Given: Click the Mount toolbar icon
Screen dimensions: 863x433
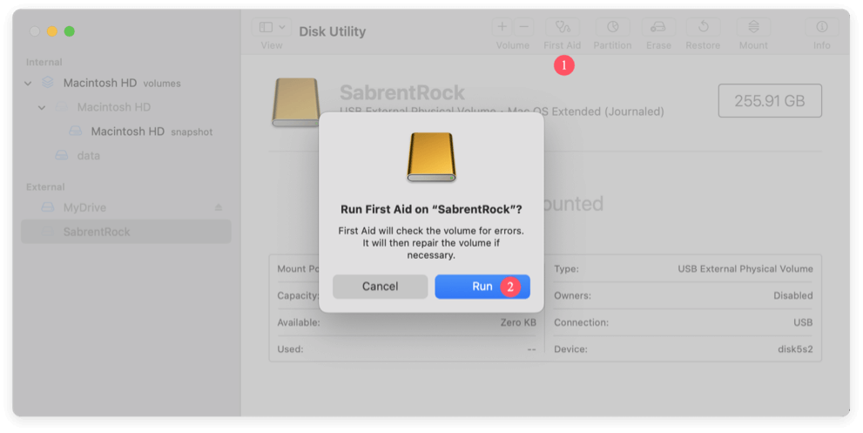Looking at the screenshot, I should pyautogui.click(x=753, y=26).
